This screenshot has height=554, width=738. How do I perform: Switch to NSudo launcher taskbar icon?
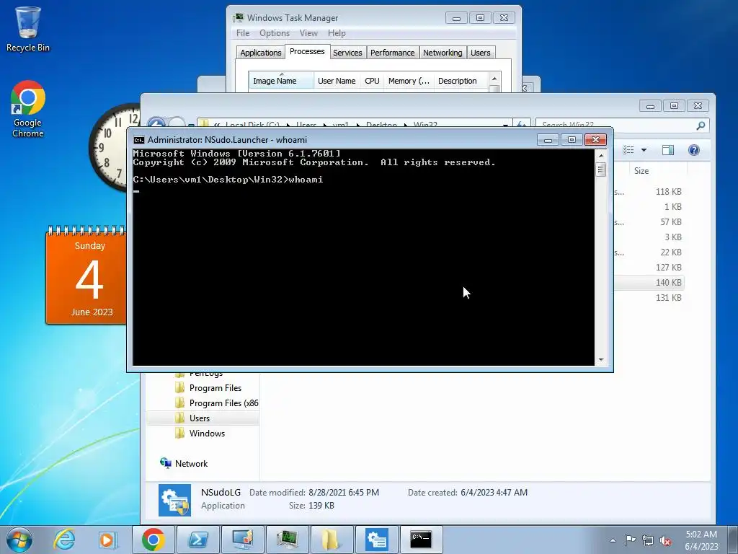click(376, 540)
